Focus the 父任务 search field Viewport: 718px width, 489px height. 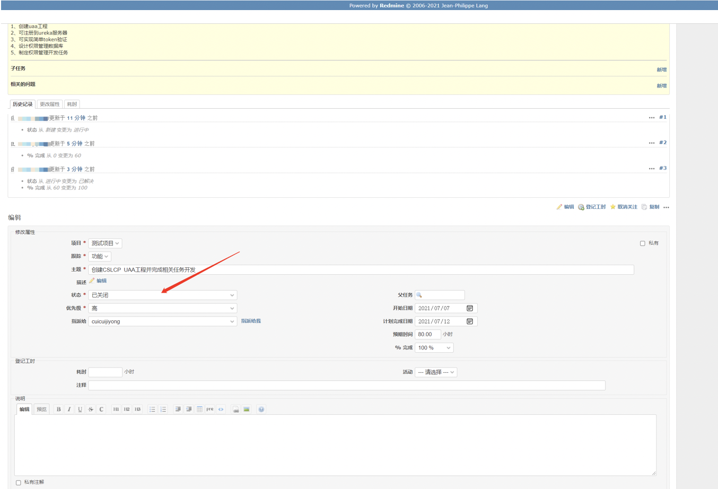click(x=440, y=295)
